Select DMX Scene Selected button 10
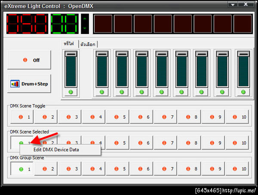This screenshot has width=258, height=195. pyautogui.click(x=237, y=143)
